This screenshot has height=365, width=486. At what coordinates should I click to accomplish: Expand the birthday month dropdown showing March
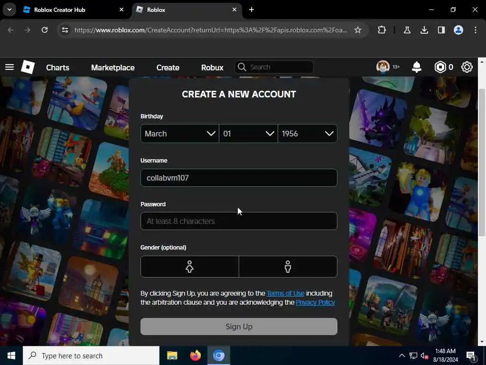[x=180, y=134]
